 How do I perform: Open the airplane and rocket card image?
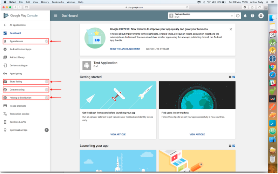pyautogui.click(x=118, y=95)
